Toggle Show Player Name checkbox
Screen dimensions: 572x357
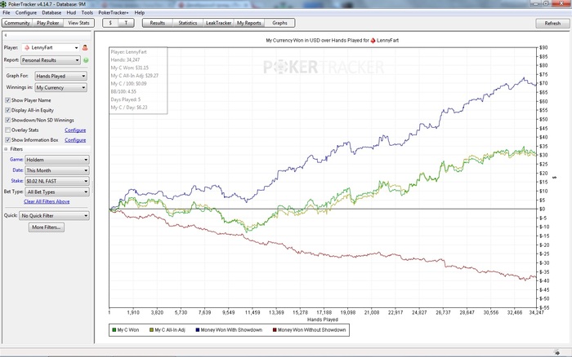click(7, 100)
